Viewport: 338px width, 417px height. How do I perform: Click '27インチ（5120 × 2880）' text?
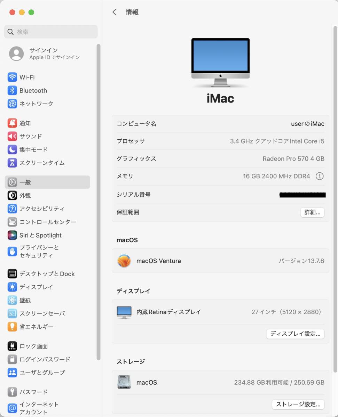[287, 312]
